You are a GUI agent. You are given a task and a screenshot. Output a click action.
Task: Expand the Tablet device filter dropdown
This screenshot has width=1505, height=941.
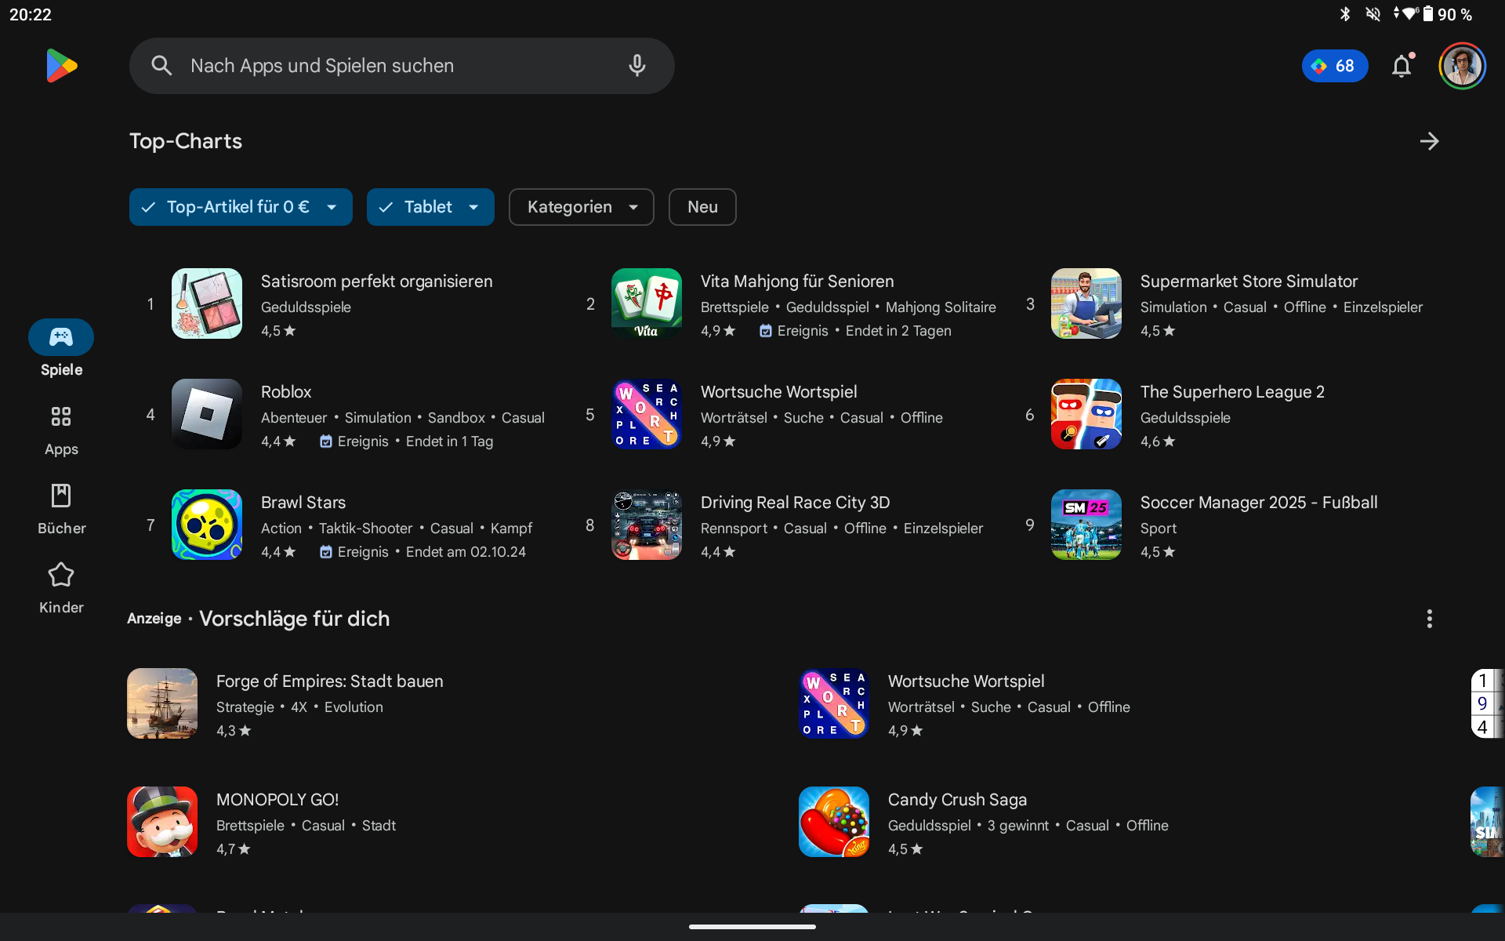point(430,207)
